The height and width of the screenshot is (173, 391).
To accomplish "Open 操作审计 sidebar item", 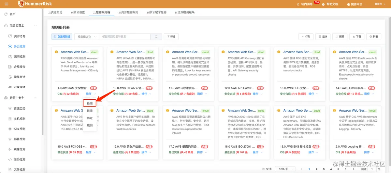I will [x=20, y=77].
